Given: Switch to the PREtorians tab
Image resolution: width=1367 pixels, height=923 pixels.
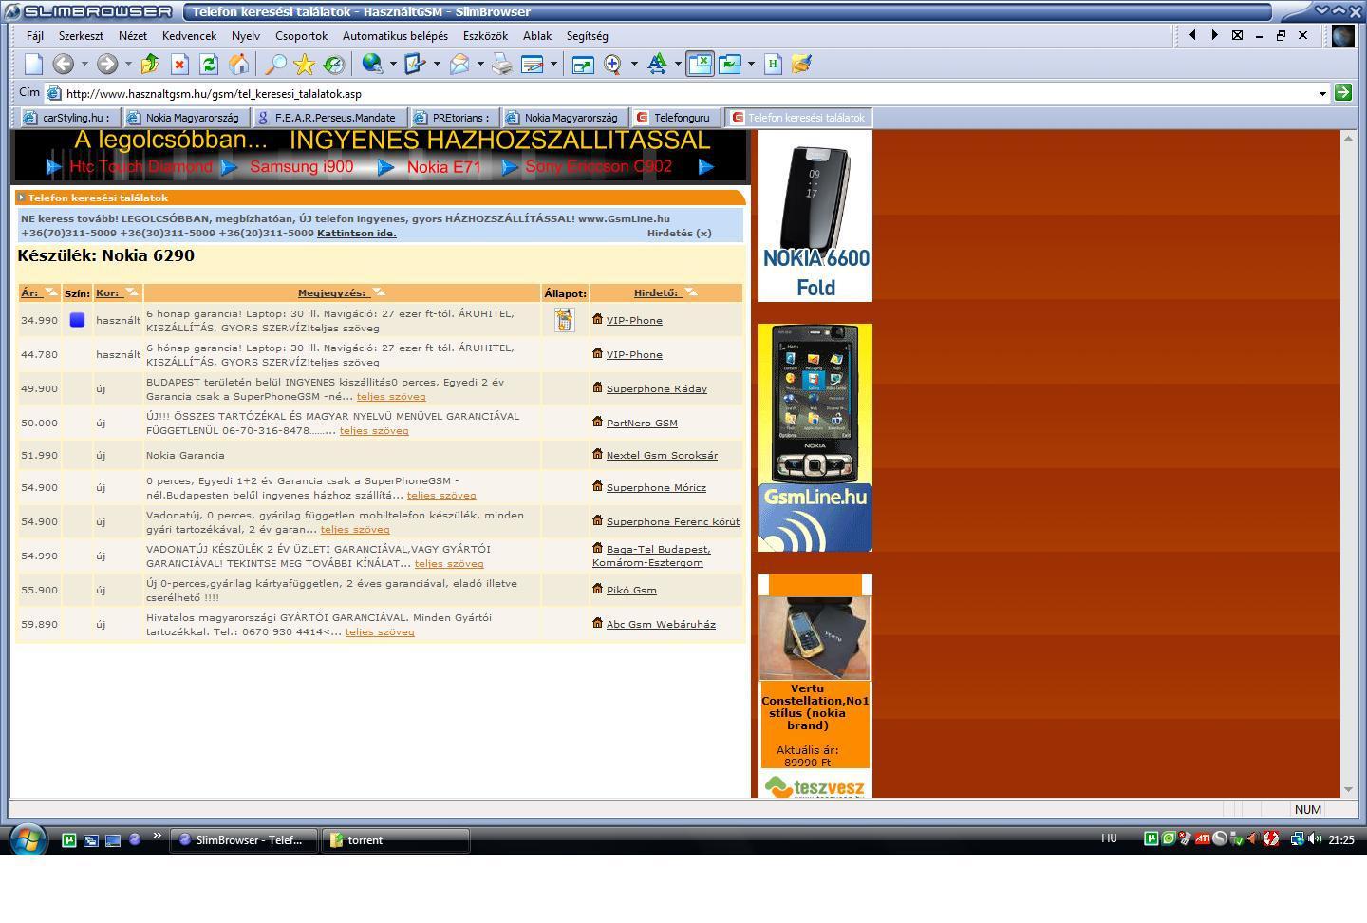Looking at the screenshot, I should [453, 118].
